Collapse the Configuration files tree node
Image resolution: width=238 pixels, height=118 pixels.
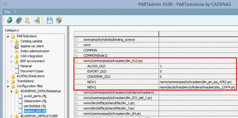pyautogui.click(x=8, y=86)
